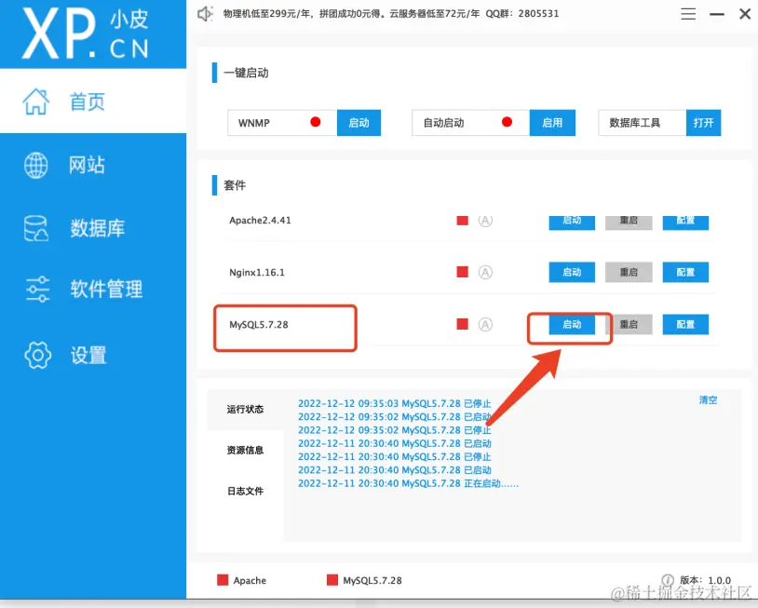The width and height of the screenshot is (758, 608).
Task: Switch to the 资源信息 tab
Action: point(245,451)
